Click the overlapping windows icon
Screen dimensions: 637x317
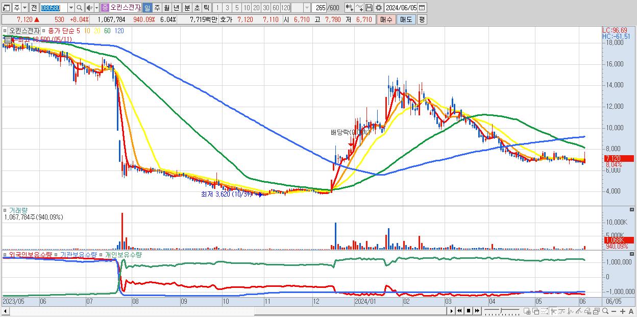click(536, 311)
